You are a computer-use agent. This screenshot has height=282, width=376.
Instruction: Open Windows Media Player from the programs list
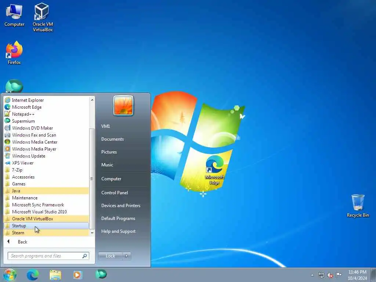pos(46,149)
